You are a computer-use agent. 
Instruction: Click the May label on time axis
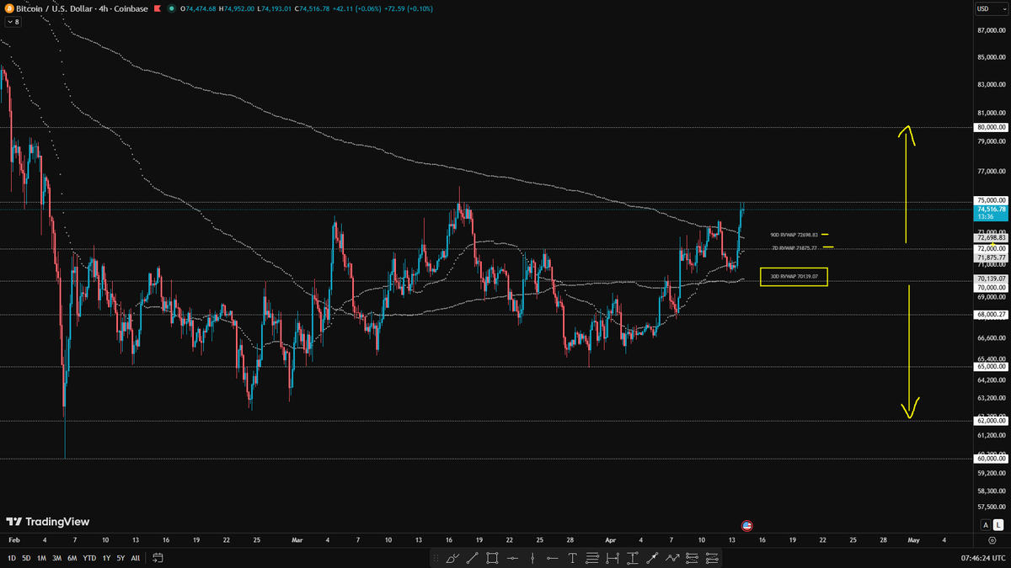pyautogui.click(x=912, y=539)
